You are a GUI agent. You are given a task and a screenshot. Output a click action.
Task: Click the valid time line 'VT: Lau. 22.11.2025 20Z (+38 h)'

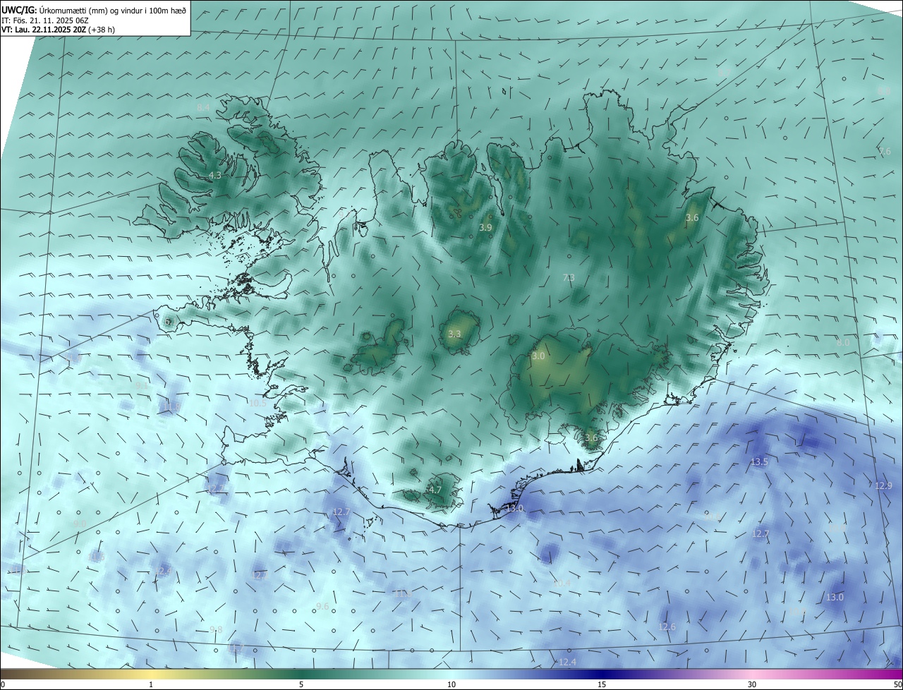pos(59,30)
